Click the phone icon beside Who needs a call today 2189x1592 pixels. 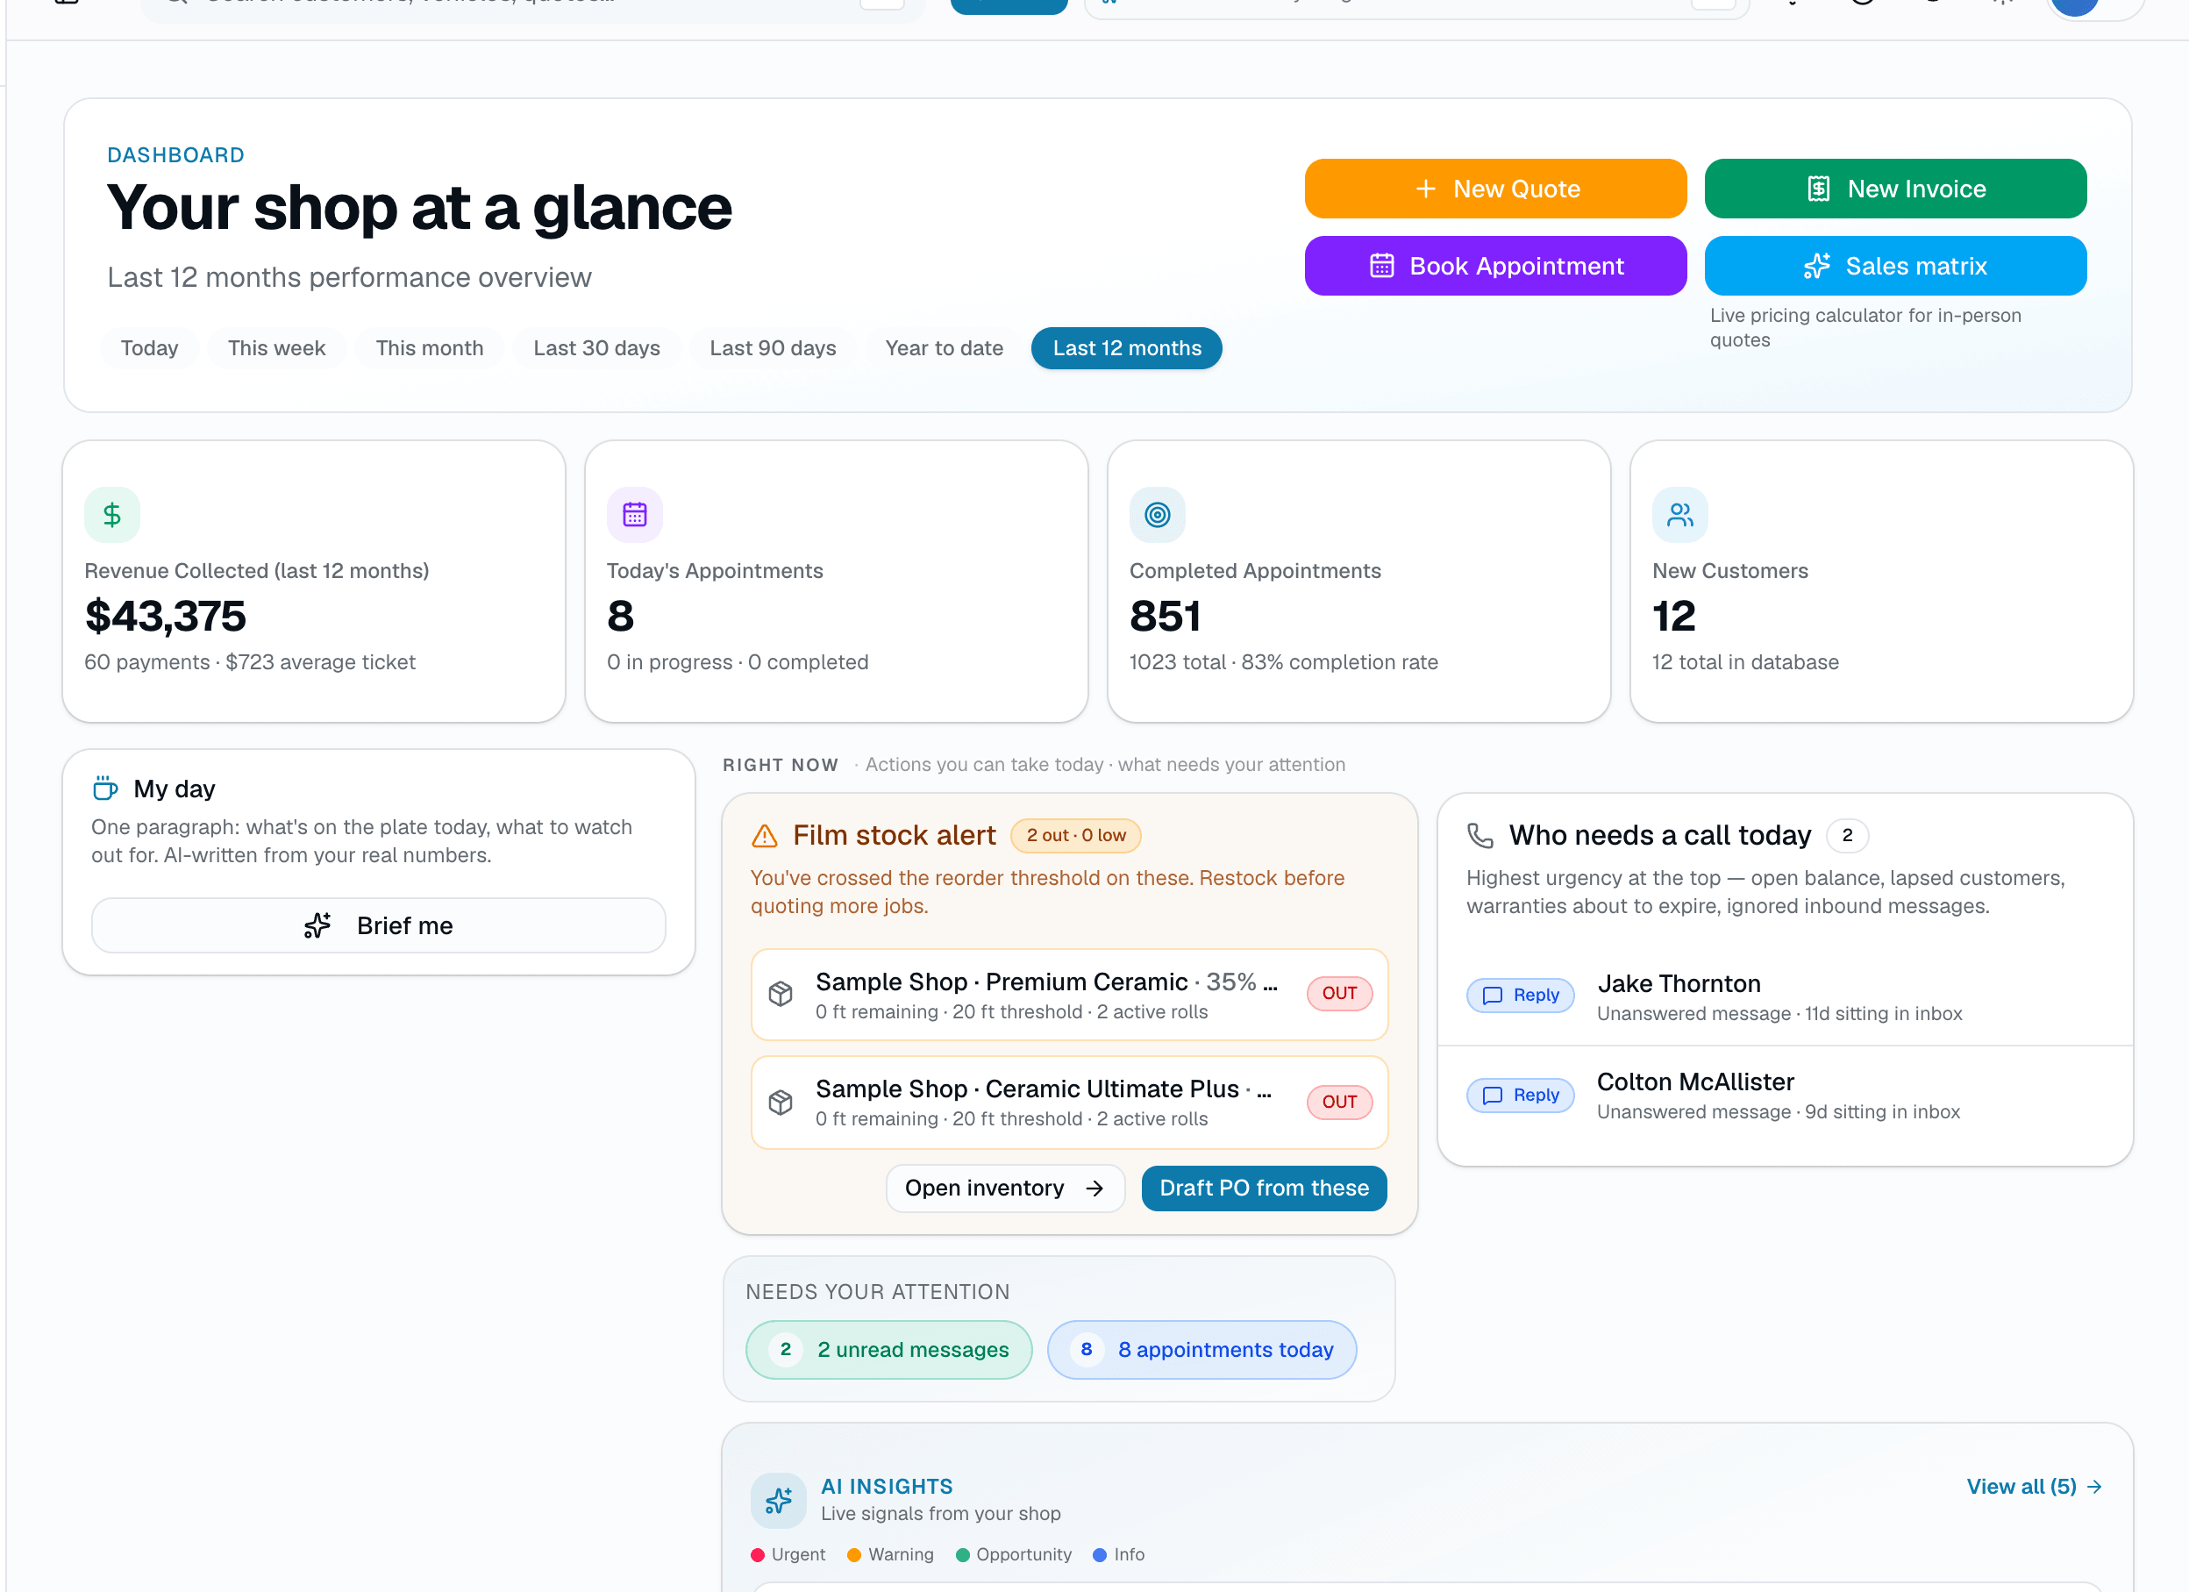point(1480,835)
